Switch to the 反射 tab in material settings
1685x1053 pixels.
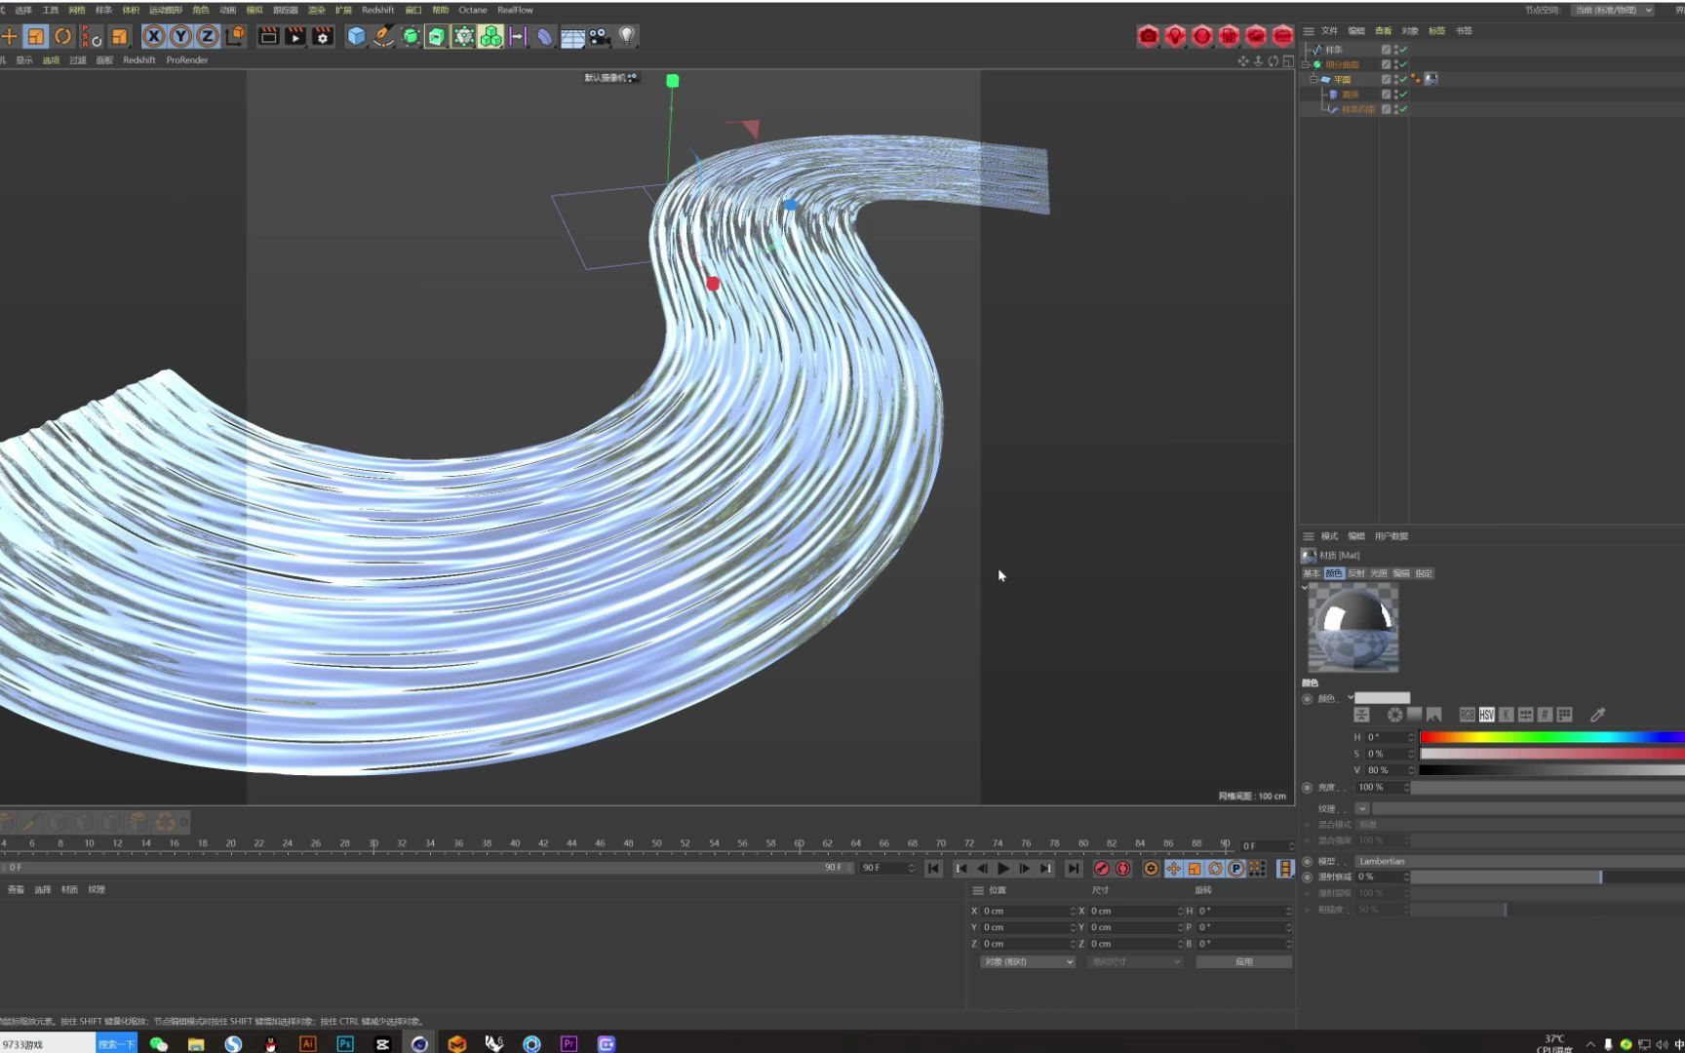click(x=1355, y=573)
